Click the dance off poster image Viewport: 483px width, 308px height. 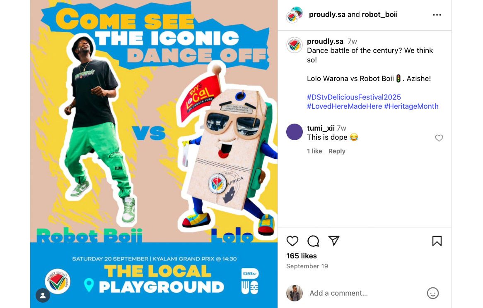click(x=154, y=154)
